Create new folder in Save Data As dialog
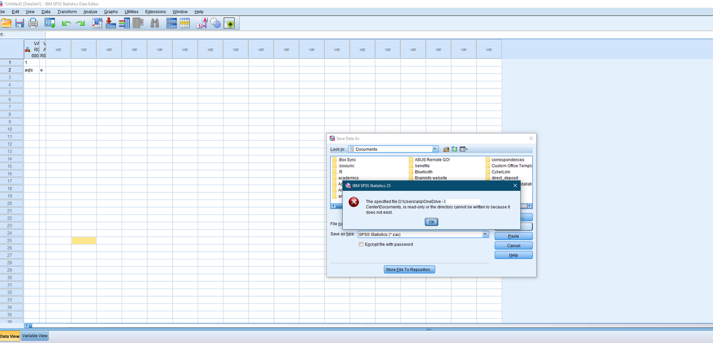Screen dimensions: 713x343 tap(454, 149)
